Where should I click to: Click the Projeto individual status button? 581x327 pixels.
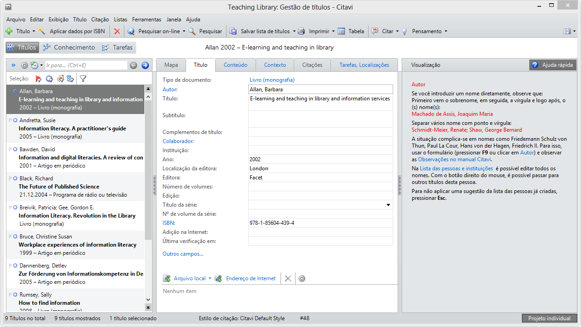pos(549,318)
